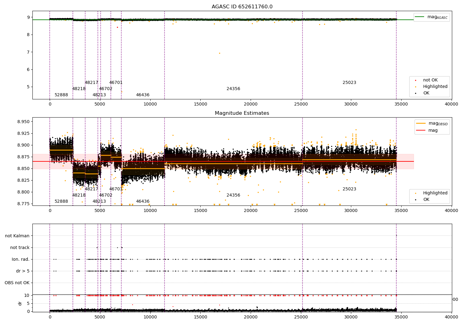The height and width of the screenshot is (324, 463).
Task: Click y-axis tick 10 on the dr axis
Action: 27,295
